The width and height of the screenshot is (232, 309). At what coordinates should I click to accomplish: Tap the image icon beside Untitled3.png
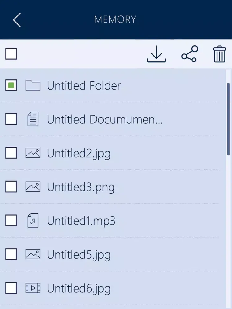(x=33, y=187)
